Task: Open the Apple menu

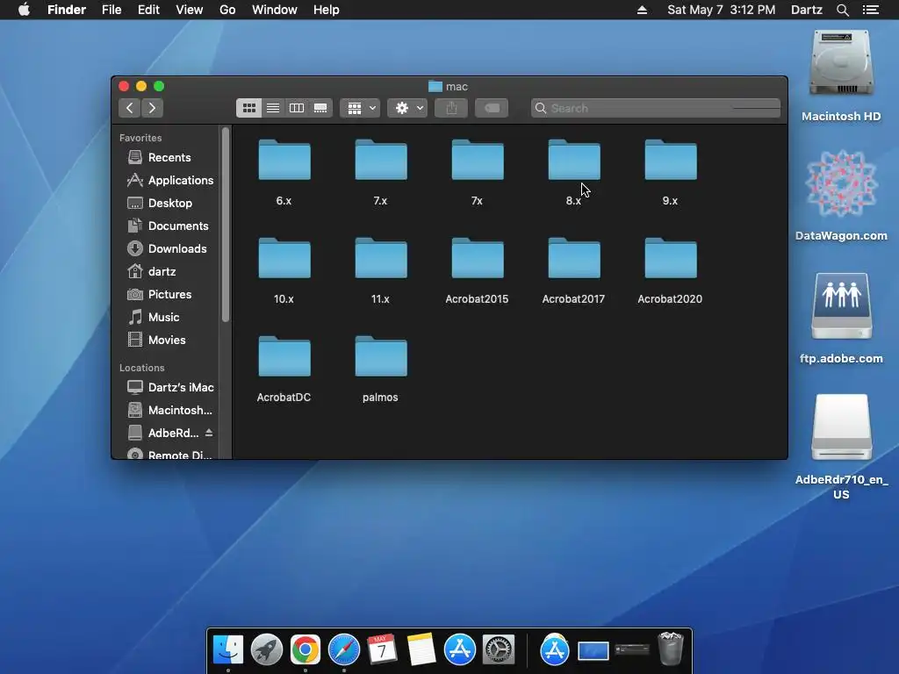Action: pos(24,10)
